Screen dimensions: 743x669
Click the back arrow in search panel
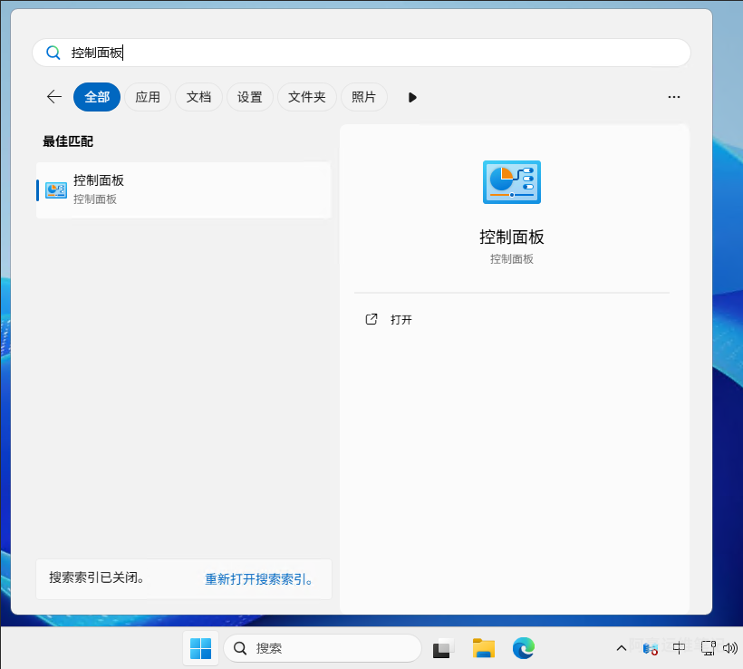(x=54, y=97)
